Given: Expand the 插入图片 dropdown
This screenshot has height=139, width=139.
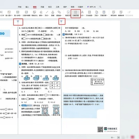Looking at the screenshot, I should (9, 14).
